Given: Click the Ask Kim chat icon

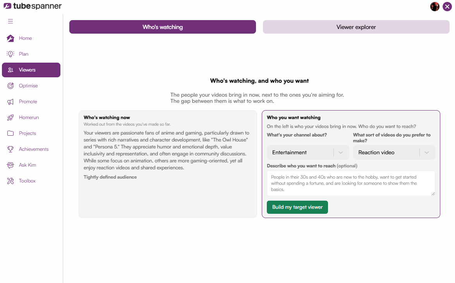Looking at the screenshot, I should (x=10, y=165).
